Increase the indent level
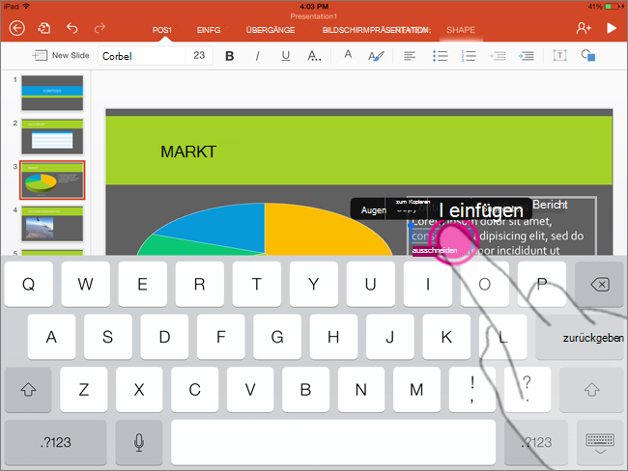The height and width of the screenshot is (471, 628). click(x=526, y=56)
